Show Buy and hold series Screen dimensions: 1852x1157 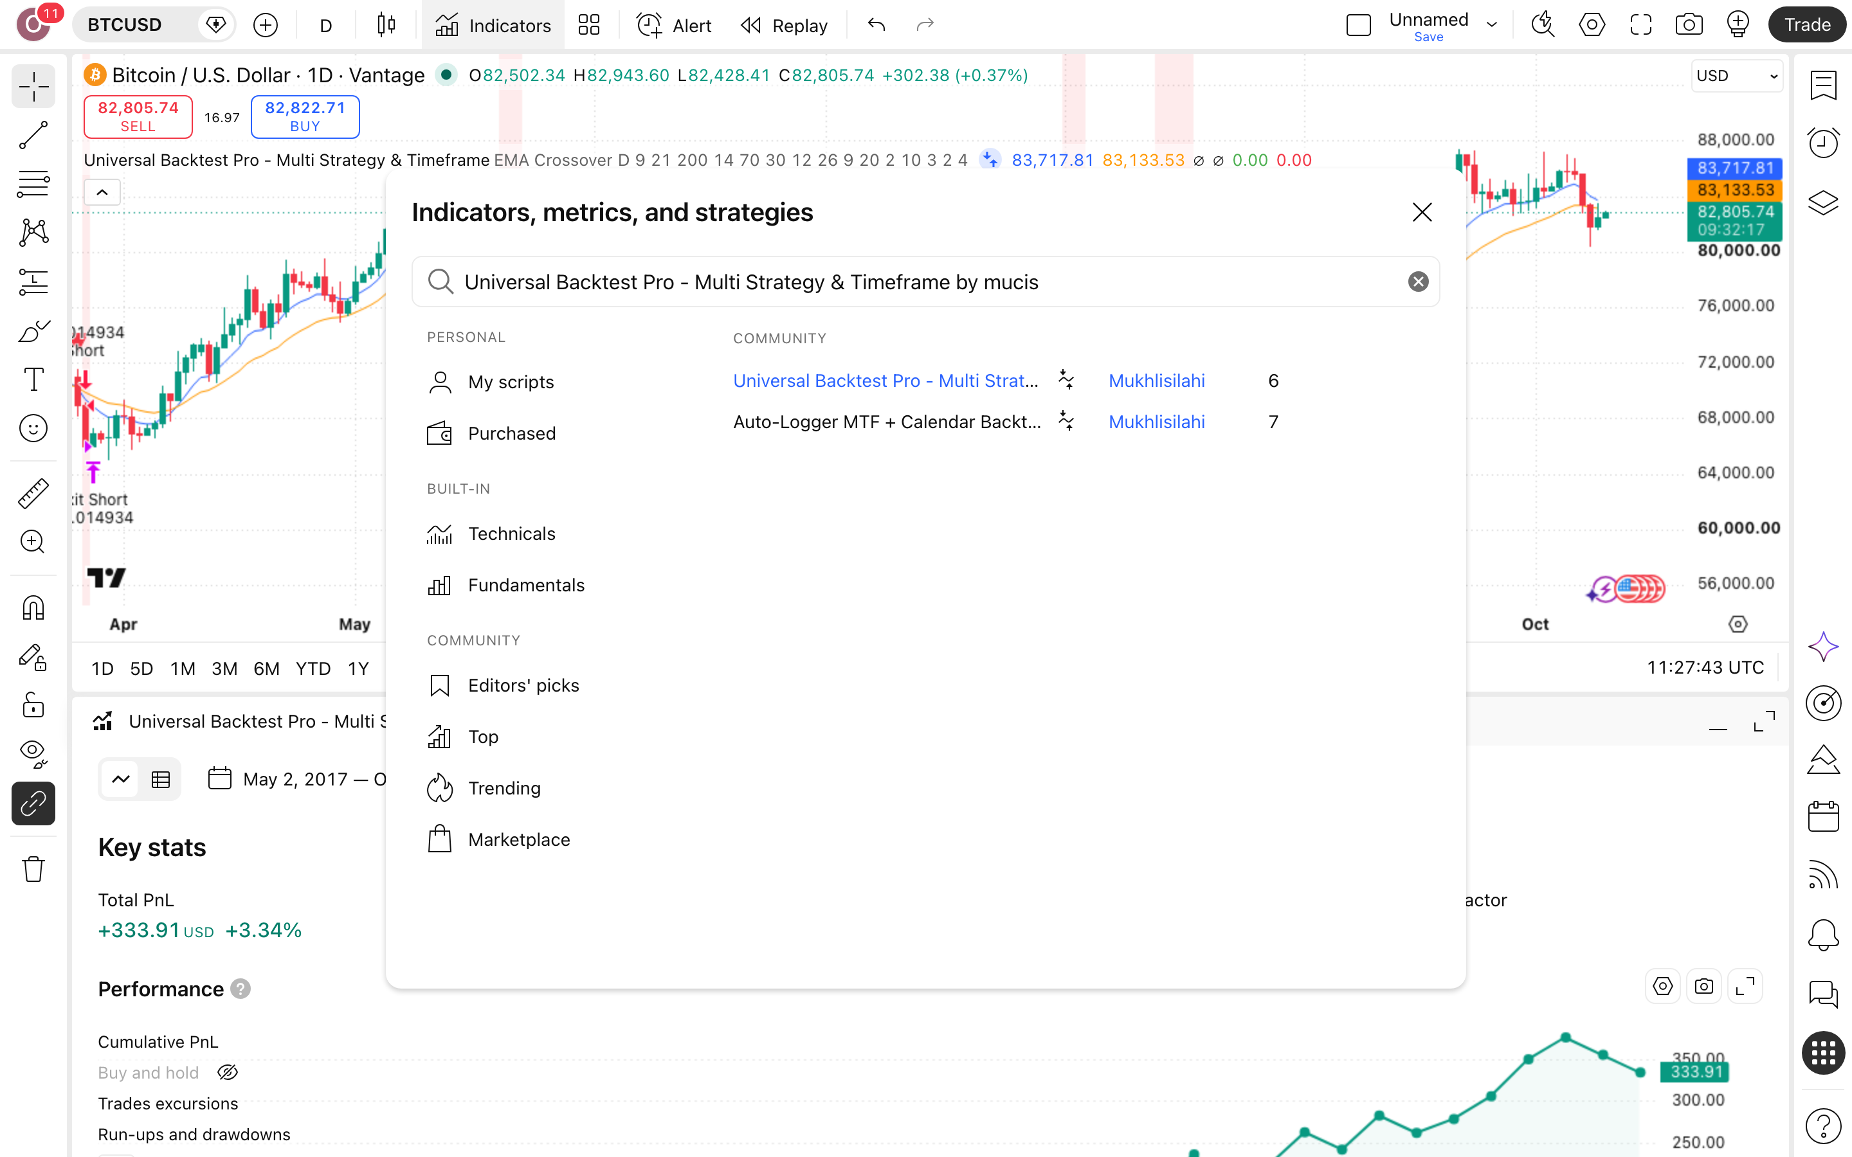(227, 1072)
